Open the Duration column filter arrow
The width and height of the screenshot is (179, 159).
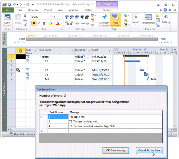[89, 51]
